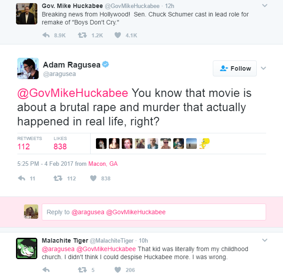283x276 pixels.
Task: Retweet Gov. Mike Huckabee's tweet
Action: [82, 35]
